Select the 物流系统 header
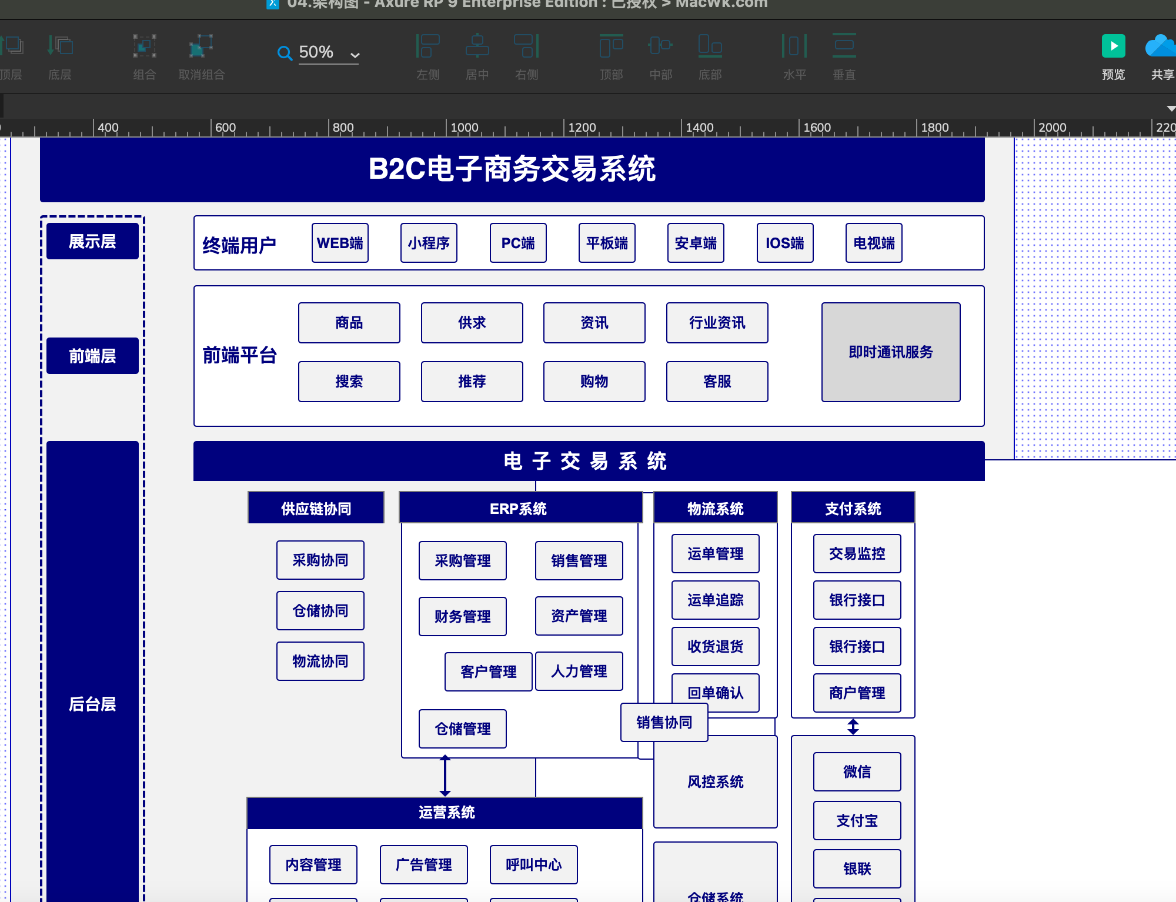 click(716, 508)
